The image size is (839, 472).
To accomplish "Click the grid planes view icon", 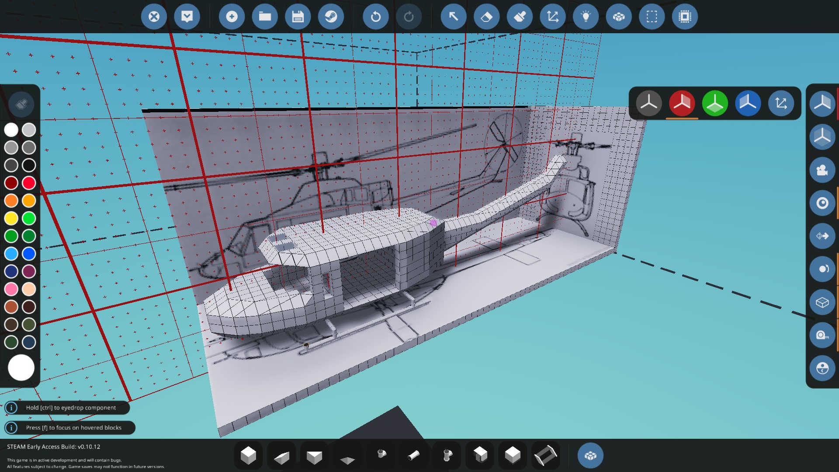I will pyautogui.click(x=822, y=137).
